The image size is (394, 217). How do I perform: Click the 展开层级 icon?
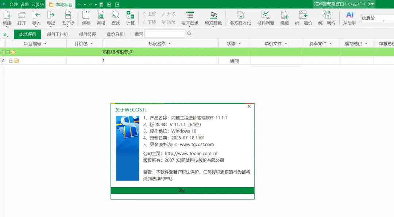[190, 15]
